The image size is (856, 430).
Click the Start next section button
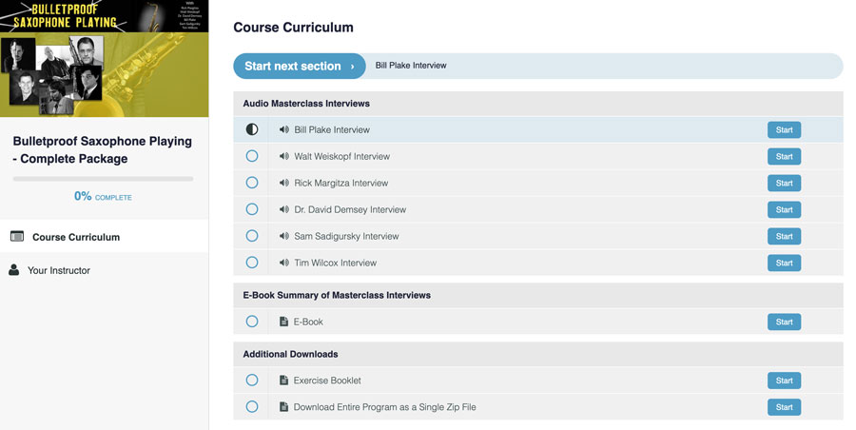tap(300, 66)
